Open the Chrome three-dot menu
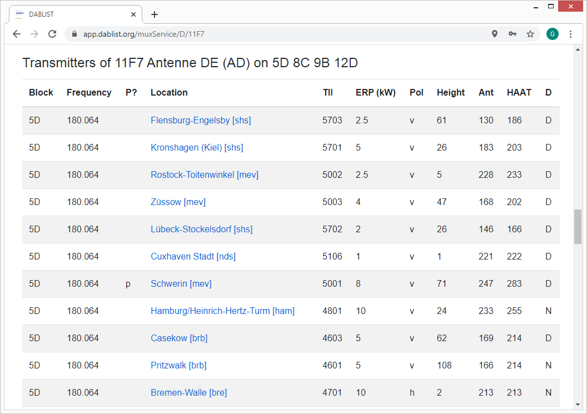Viewport: 587px width, 414px height. [570, 34]
